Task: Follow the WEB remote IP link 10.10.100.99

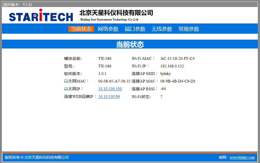Action: coord(109,96)
